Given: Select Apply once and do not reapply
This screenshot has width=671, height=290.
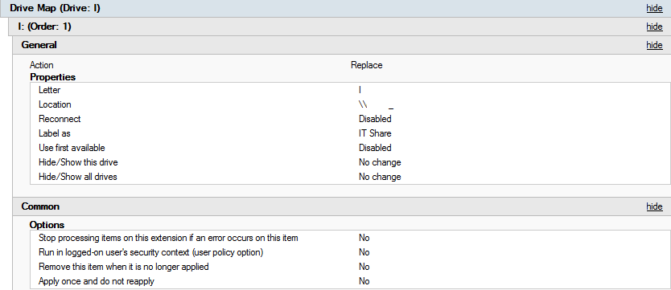Looking at the screenshot, I should coord(97,281).
